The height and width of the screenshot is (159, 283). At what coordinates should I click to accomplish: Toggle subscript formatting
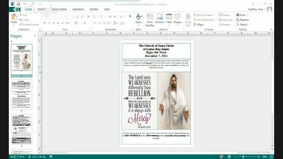click(58, 23)
